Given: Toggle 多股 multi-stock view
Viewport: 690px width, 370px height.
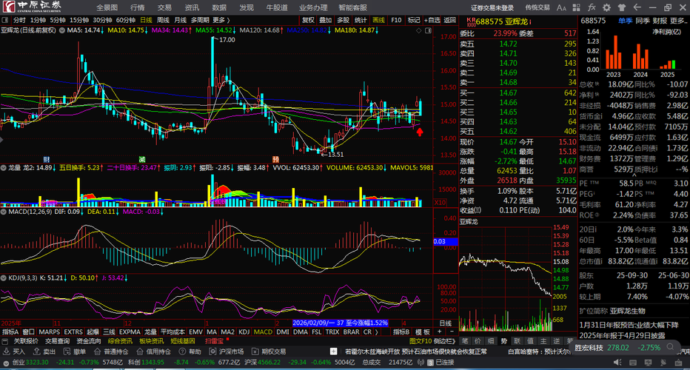Looking at the screenshot, I should click(x=344, y=20).
